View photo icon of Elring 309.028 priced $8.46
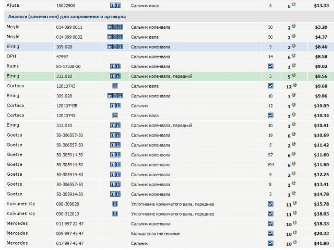The width and height of the screenshot is (334, 250). point(110,47)
